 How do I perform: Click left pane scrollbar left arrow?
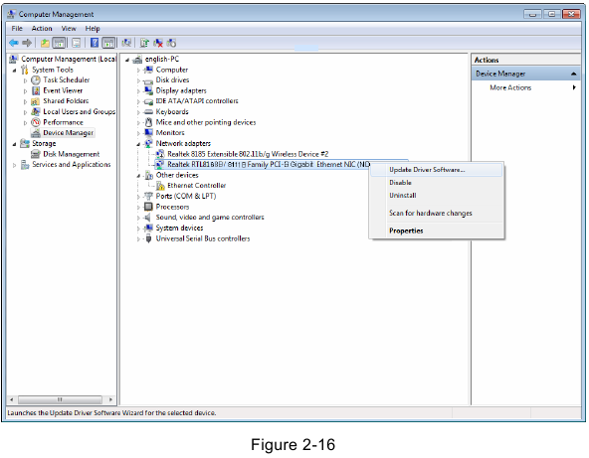[x=12, y=399]
